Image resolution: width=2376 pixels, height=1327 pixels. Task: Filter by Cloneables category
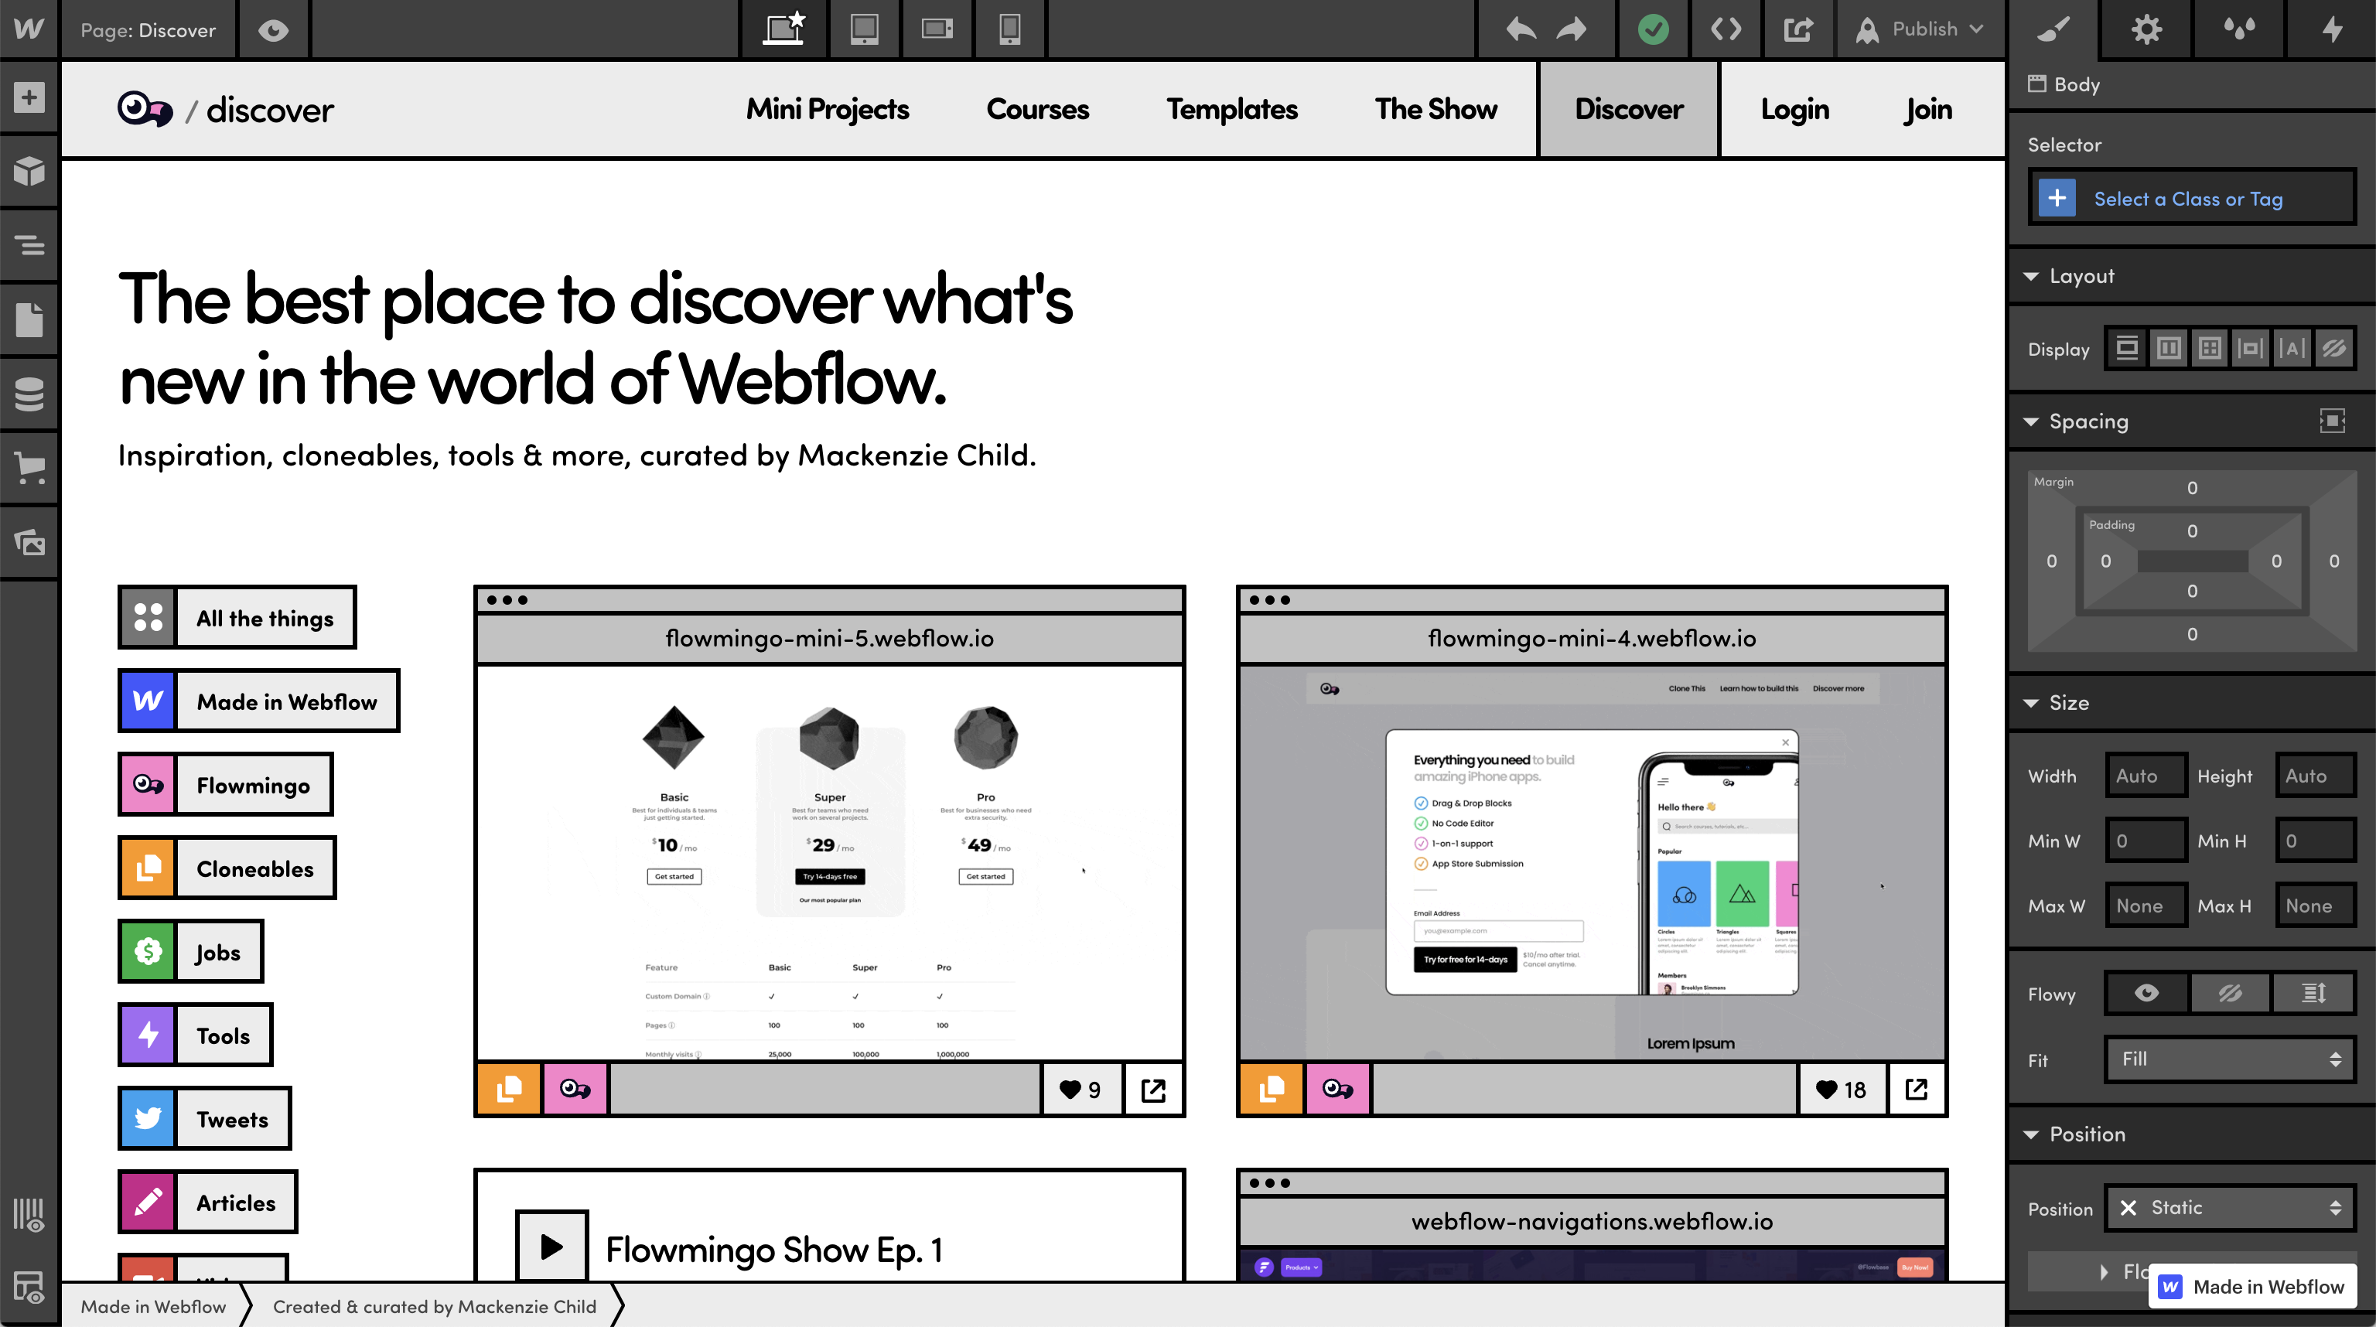coord(254,868)
